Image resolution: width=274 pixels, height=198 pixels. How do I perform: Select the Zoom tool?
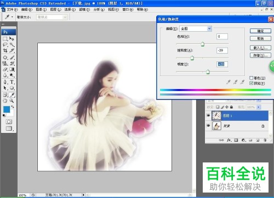[x=12, y=101]
